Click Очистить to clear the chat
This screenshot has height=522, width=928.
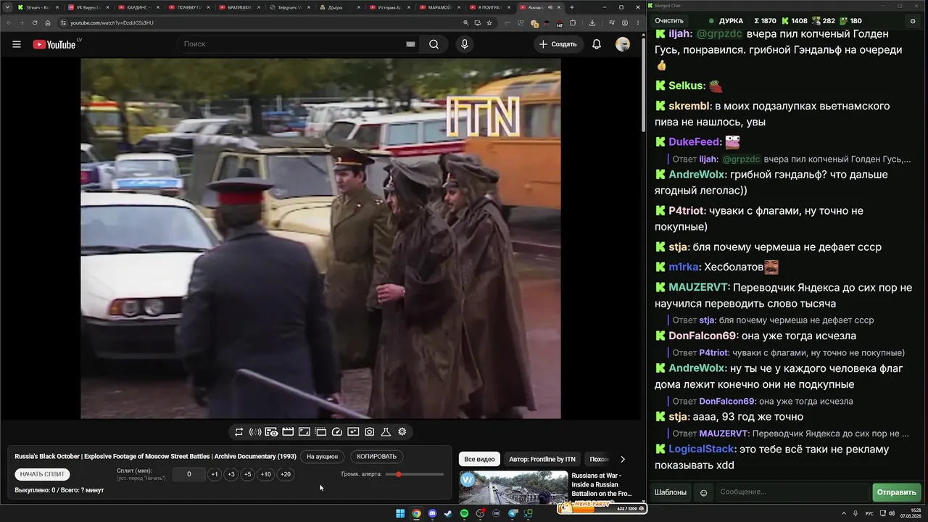click(x=669, y=21)
